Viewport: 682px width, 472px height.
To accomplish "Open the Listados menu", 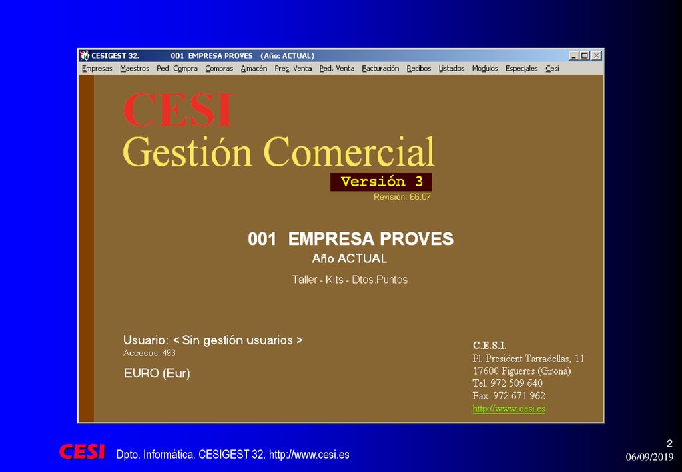I will pyautogui.click(x=452, y=68).
